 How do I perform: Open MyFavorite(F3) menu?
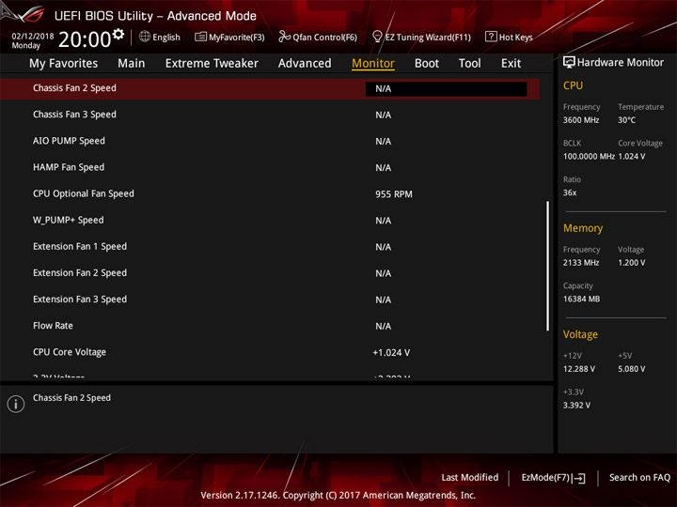click(x=229, y=37)
